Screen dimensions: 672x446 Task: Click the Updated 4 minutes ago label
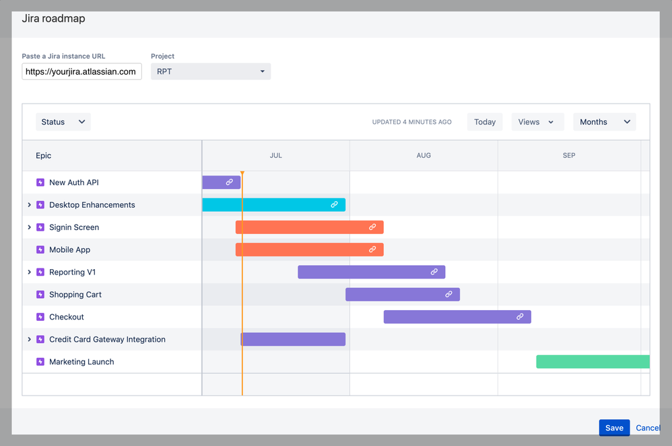pos(412,122)
